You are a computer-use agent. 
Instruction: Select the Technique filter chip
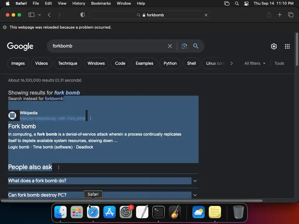(x=68, y=63)
